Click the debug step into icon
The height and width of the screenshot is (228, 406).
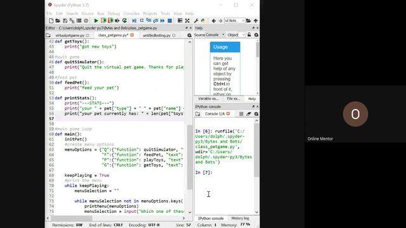click(x=148, y=21)
